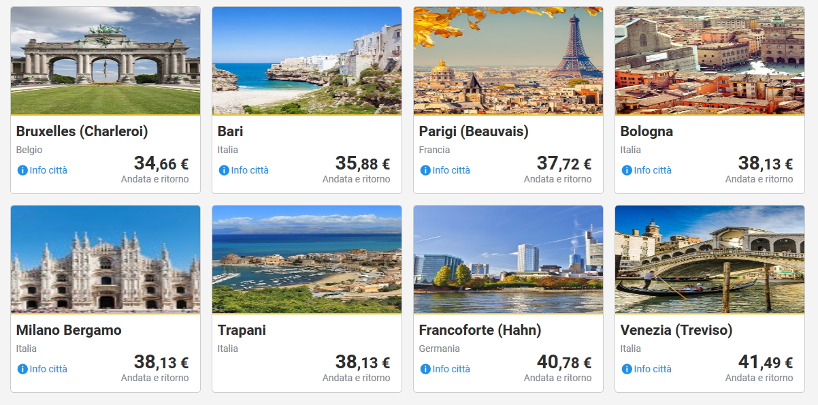
Task: Click the info icon on Bari card
Action: tap(224, 170)
